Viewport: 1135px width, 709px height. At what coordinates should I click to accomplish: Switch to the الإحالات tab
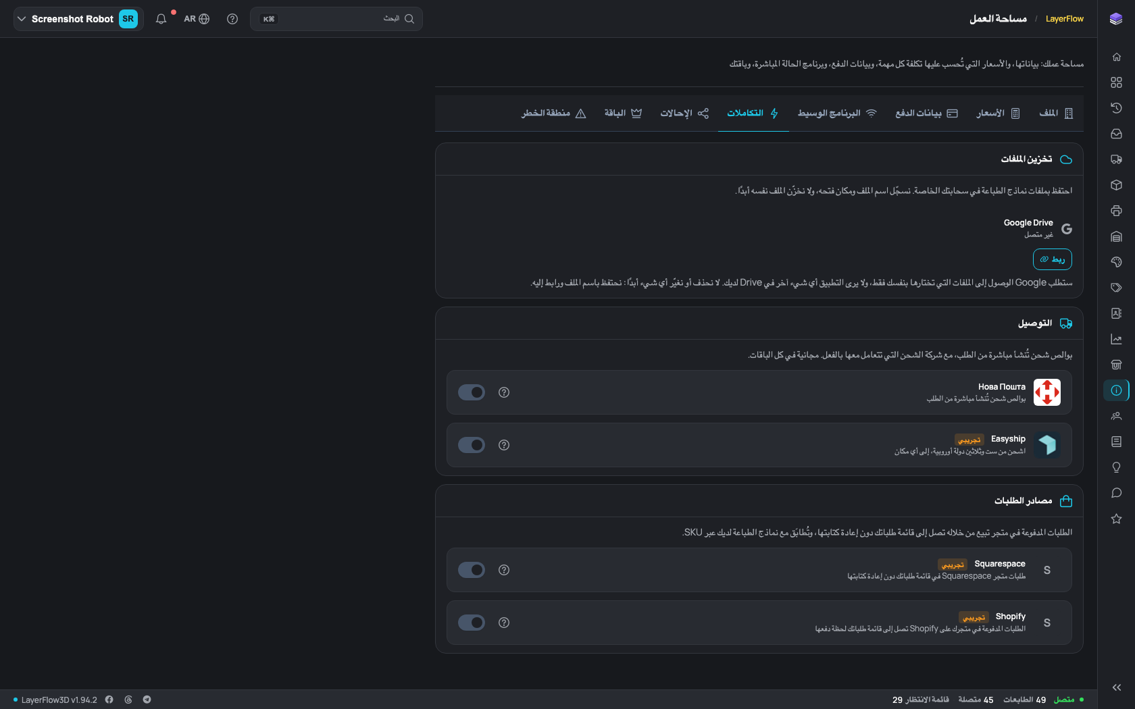684,113
